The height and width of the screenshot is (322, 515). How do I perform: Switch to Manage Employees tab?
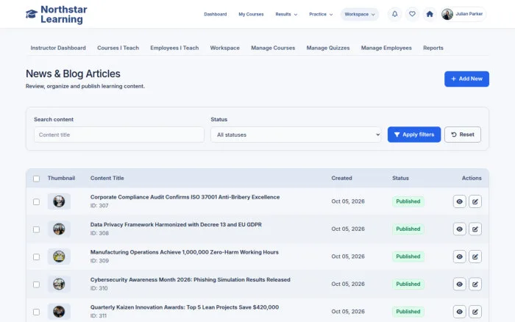point(386,48)
